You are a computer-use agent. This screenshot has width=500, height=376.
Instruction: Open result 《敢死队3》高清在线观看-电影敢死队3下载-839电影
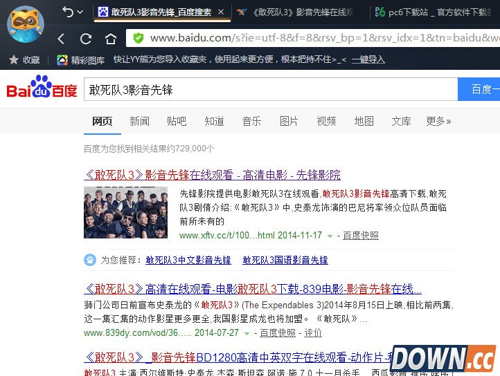[253, 289]
